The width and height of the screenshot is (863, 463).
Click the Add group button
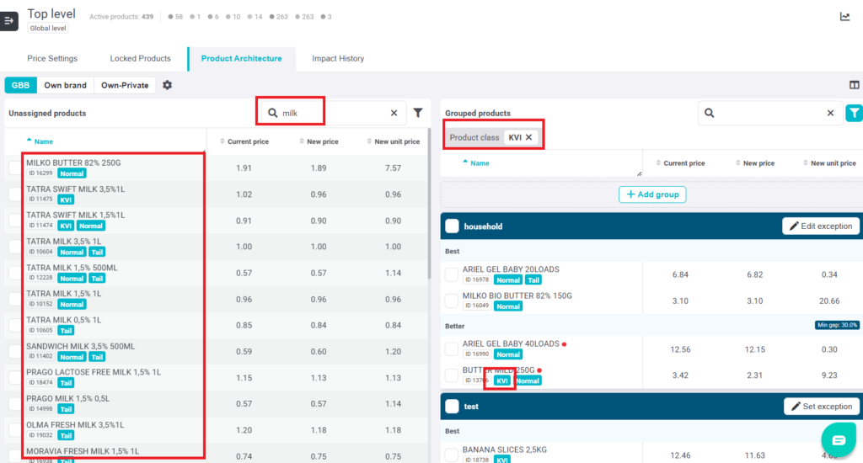coord(652,194)
